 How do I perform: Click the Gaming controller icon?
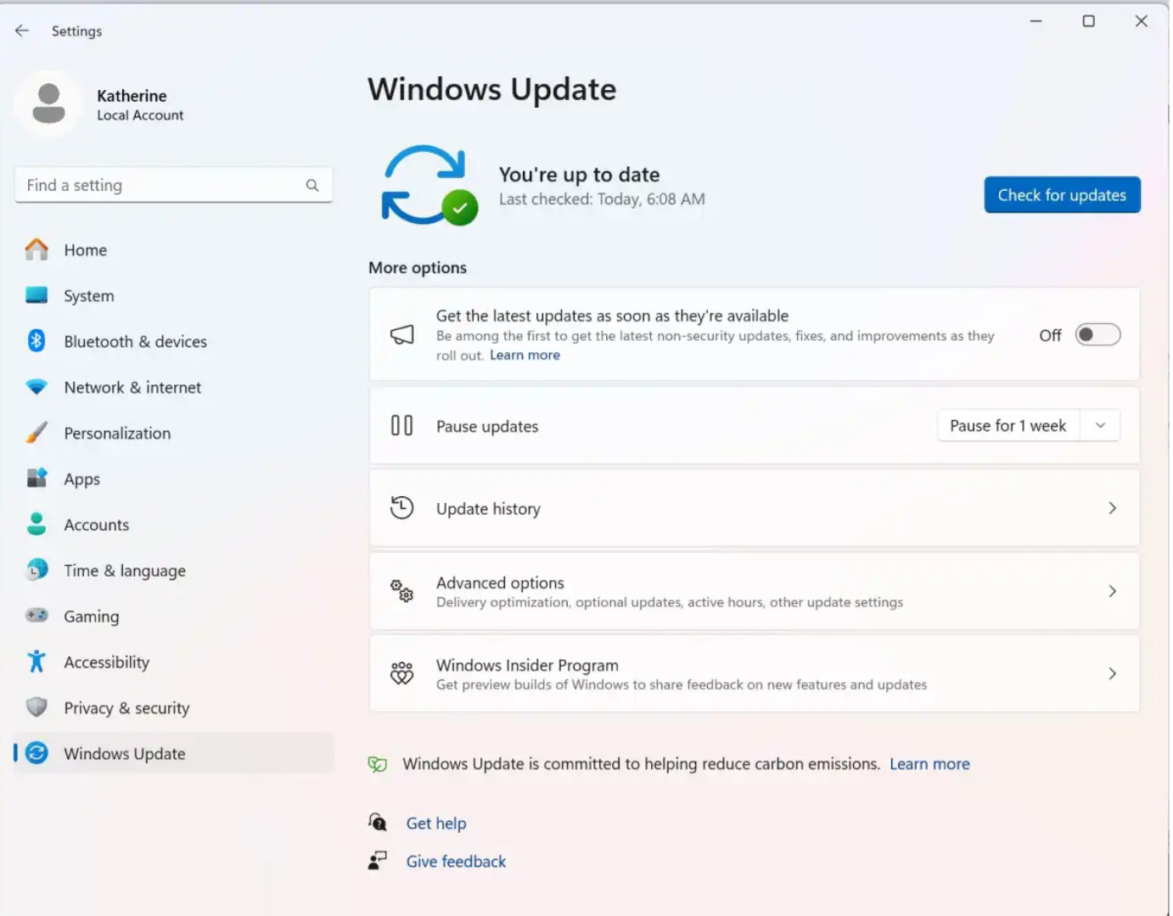pos(36,616)
